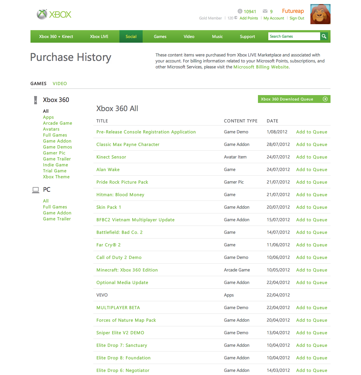The width and height of the screenshot is (361, 375).
Task: Open BFBC2 Vietnam Multiplayer Update
Action: click(x=135, y=220)
